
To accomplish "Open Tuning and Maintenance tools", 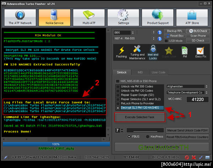I will (137, 52).
